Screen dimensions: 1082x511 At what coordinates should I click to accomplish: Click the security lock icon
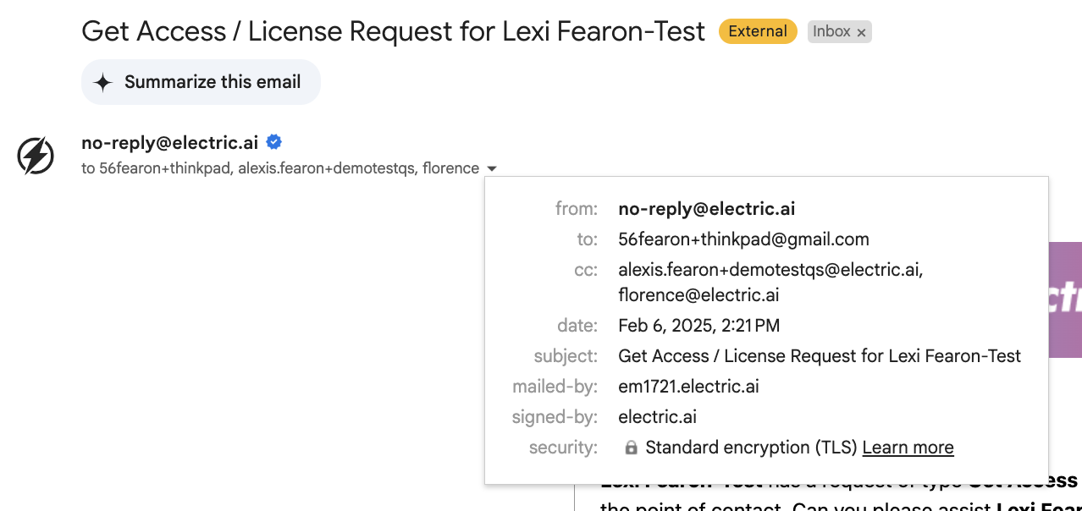pos(631,448)
